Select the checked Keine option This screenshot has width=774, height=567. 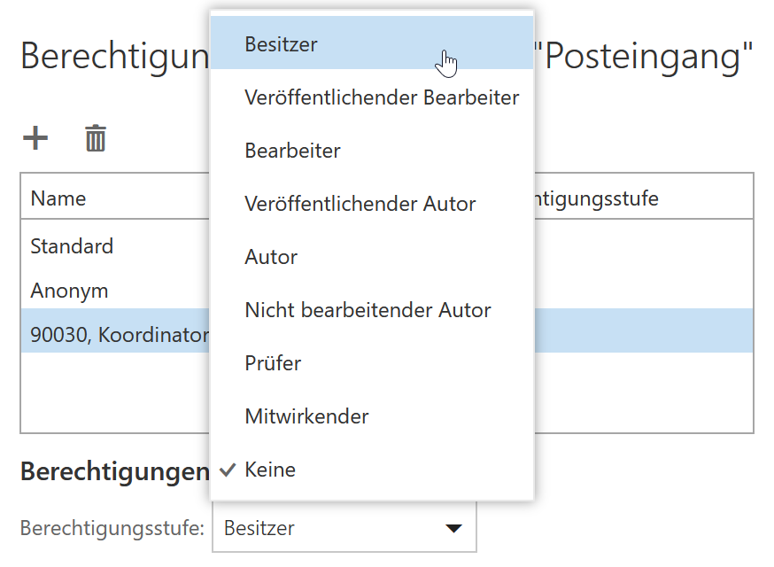[372, 470]
